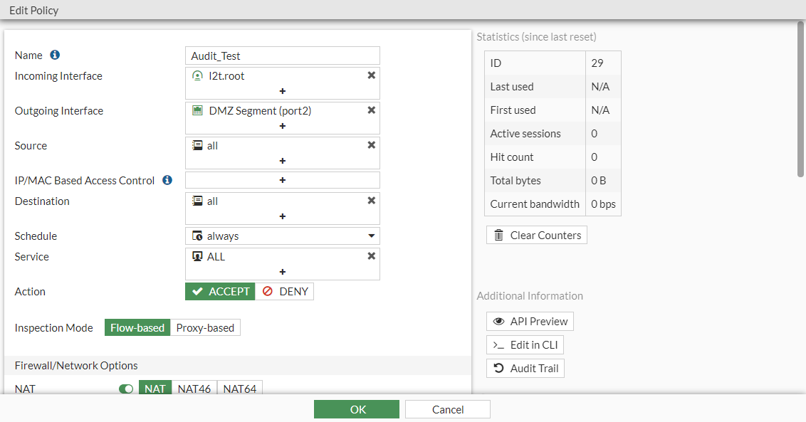Remove l2t.root from Incoming Interface

pyautogui.click(x=371, y=75)
